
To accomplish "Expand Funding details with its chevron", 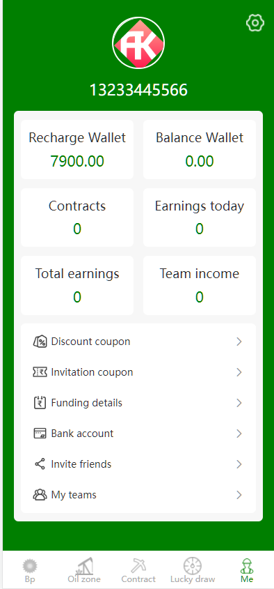I will point(239,403).
